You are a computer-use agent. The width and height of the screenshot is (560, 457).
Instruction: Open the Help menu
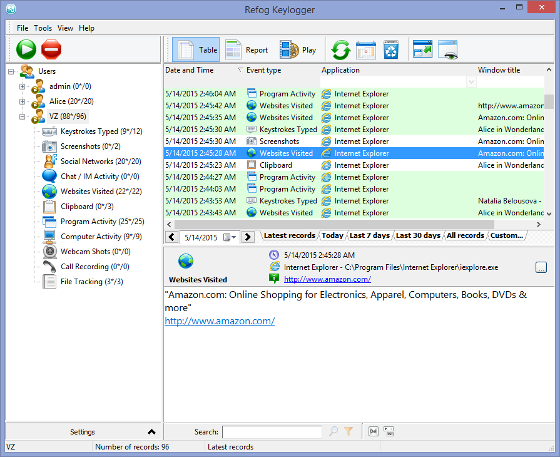click(86, 28)
